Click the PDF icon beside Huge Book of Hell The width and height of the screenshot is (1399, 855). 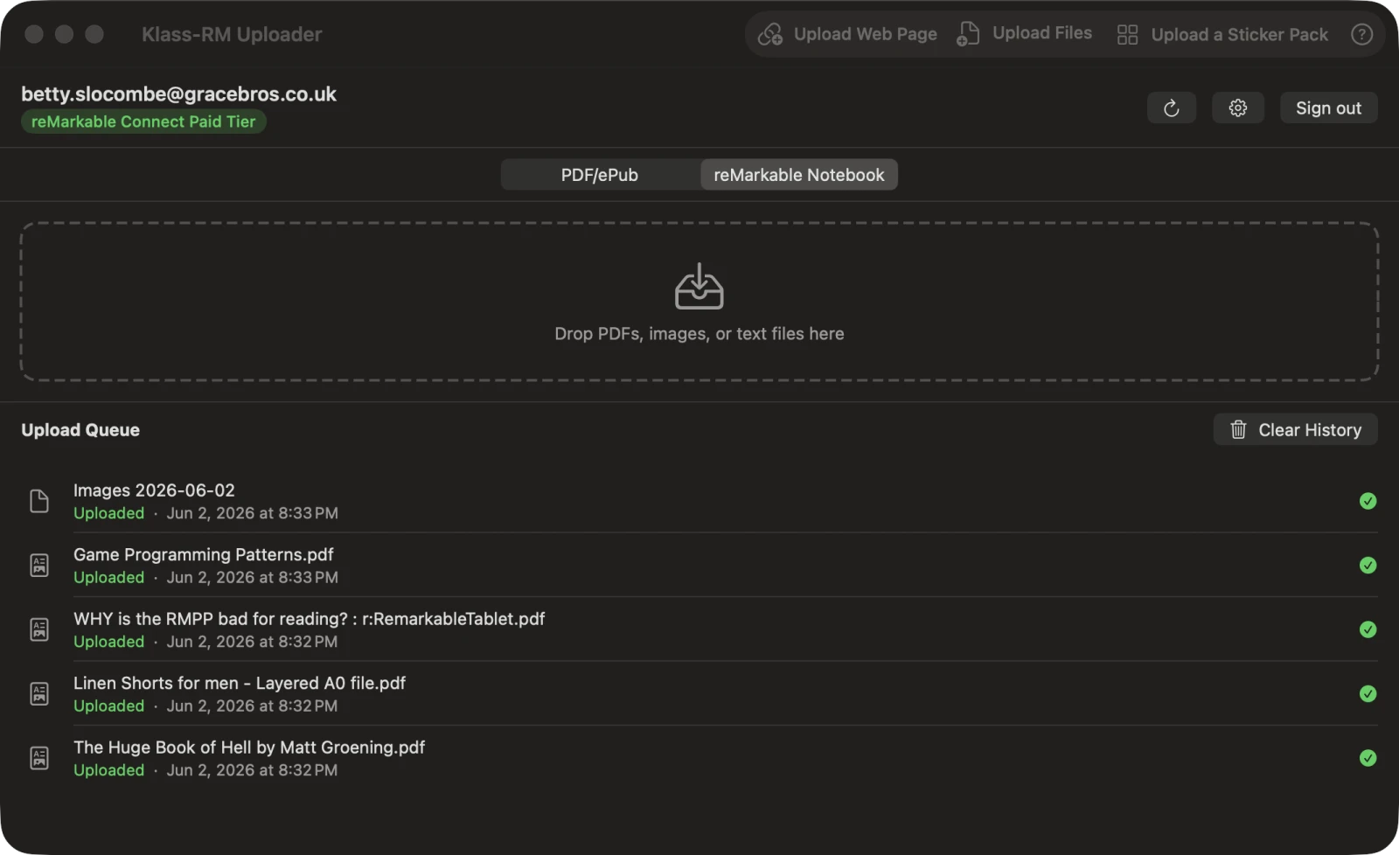click(39, 758)
